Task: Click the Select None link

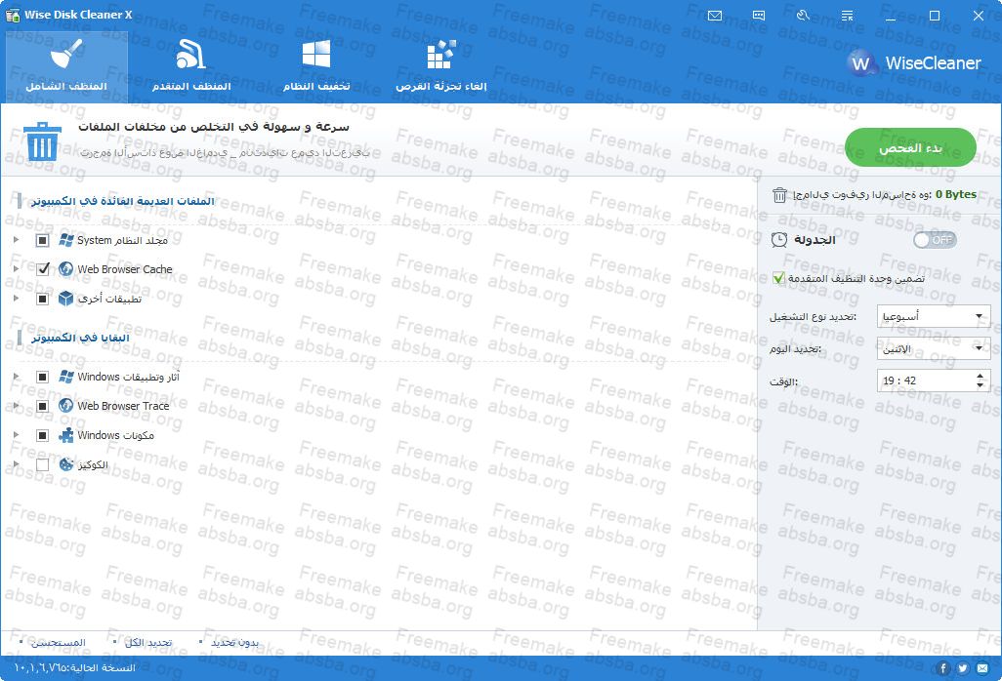Action: [x=234, y=642]
